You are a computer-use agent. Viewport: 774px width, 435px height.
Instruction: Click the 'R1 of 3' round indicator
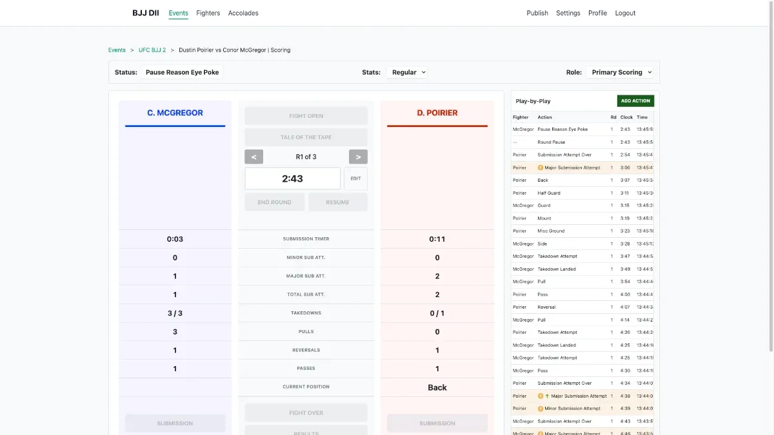306,157
